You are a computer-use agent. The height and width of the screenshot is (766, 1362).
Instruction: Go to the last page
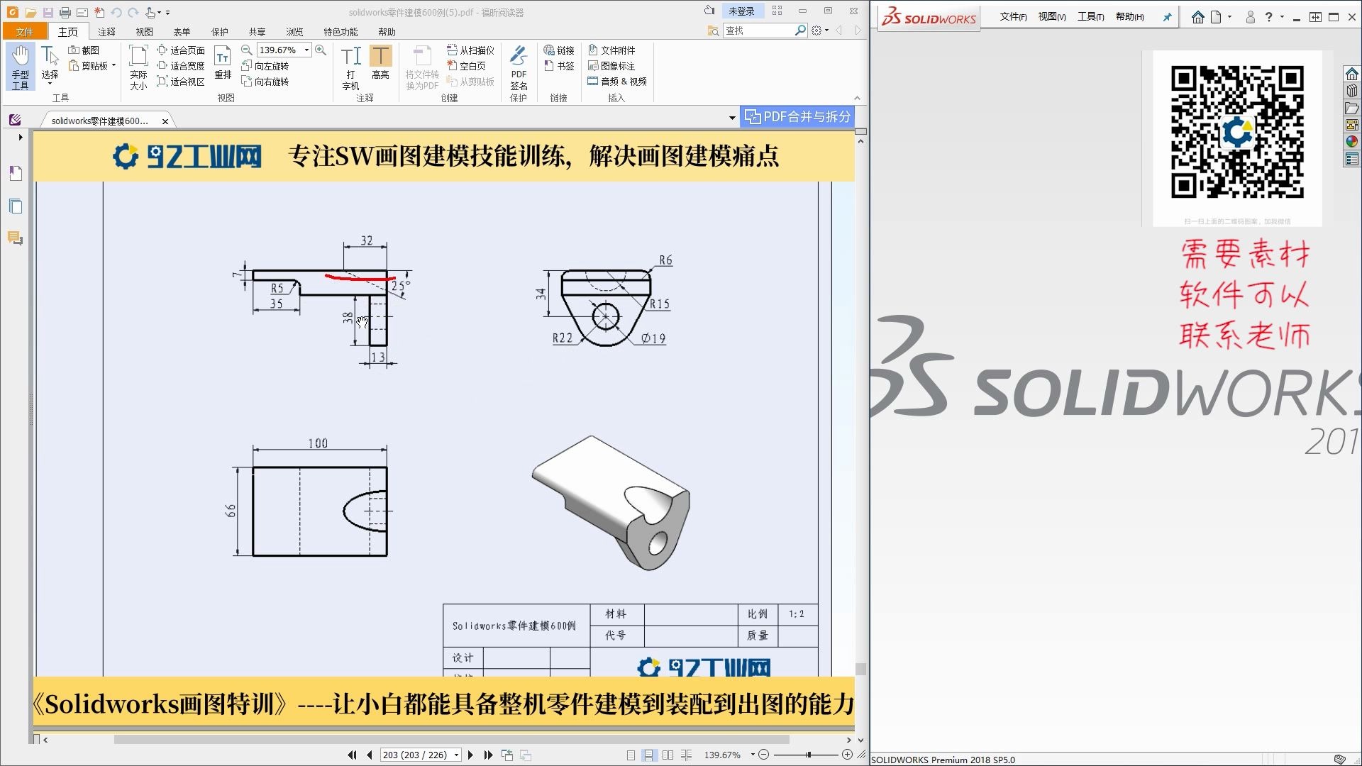[x=488, y=755]
